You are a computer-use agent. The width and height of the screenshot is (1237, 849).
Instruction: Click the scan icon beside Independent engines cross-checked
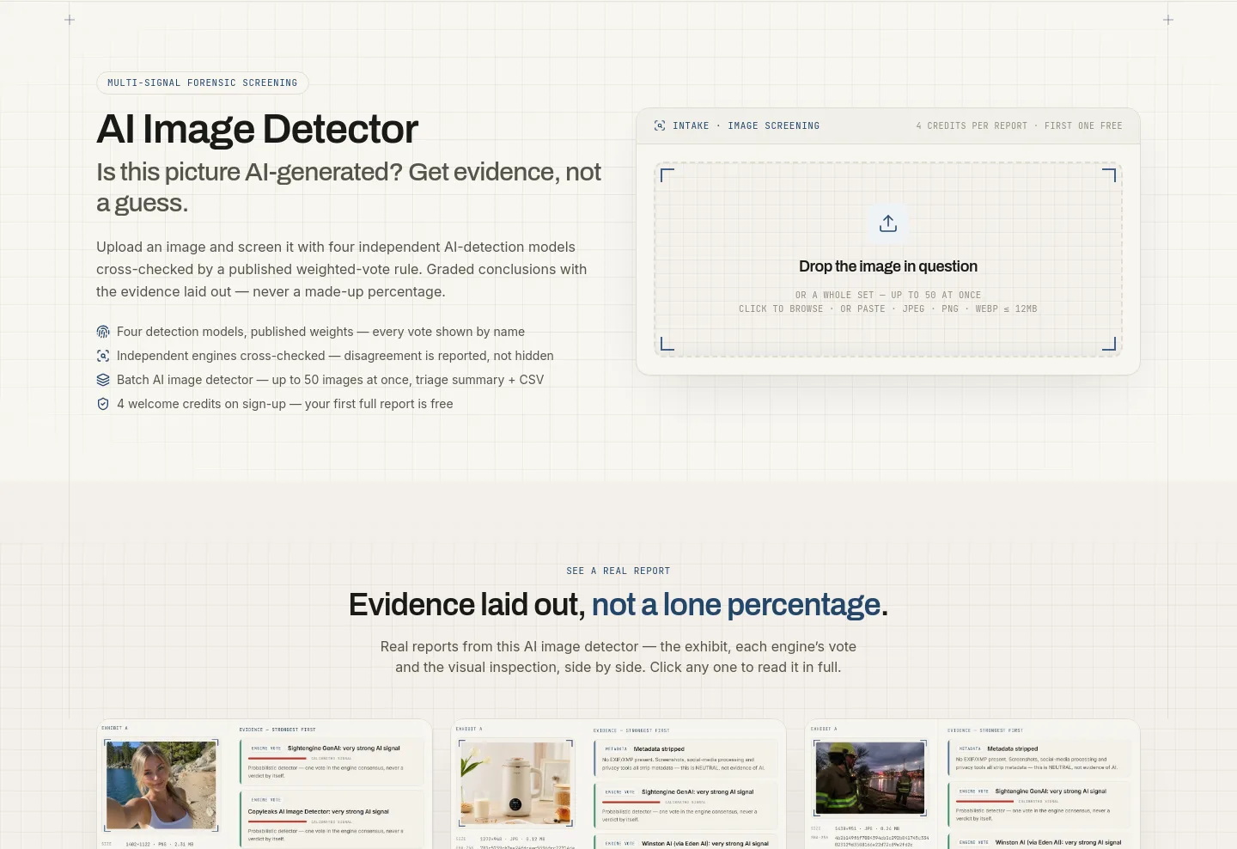pyautogui.click(x=103, y=356)
